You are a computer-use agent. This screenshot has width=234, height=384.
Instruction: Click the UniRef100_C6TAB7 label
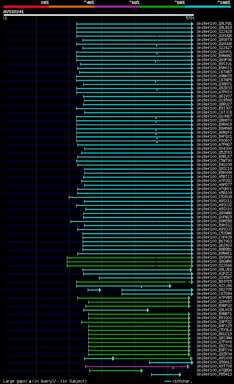click(x=214, y=72)
